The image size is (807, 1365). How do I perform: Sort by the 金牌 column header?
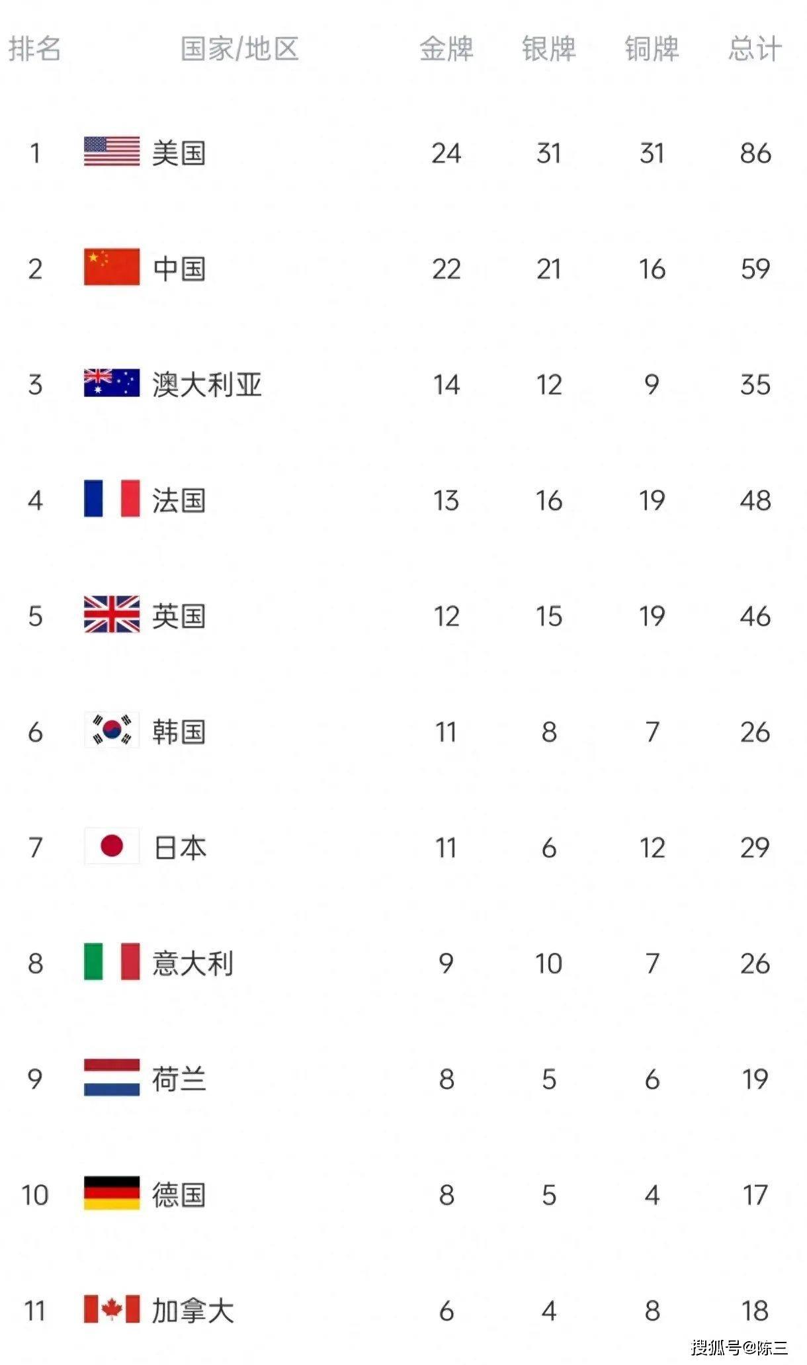[446, 49]
